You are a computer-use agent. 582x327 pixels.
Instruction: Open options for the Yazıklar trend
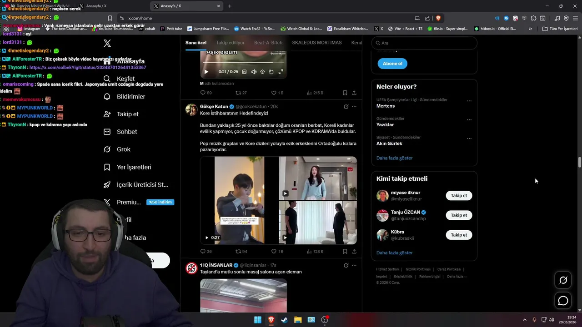[469, 120]
